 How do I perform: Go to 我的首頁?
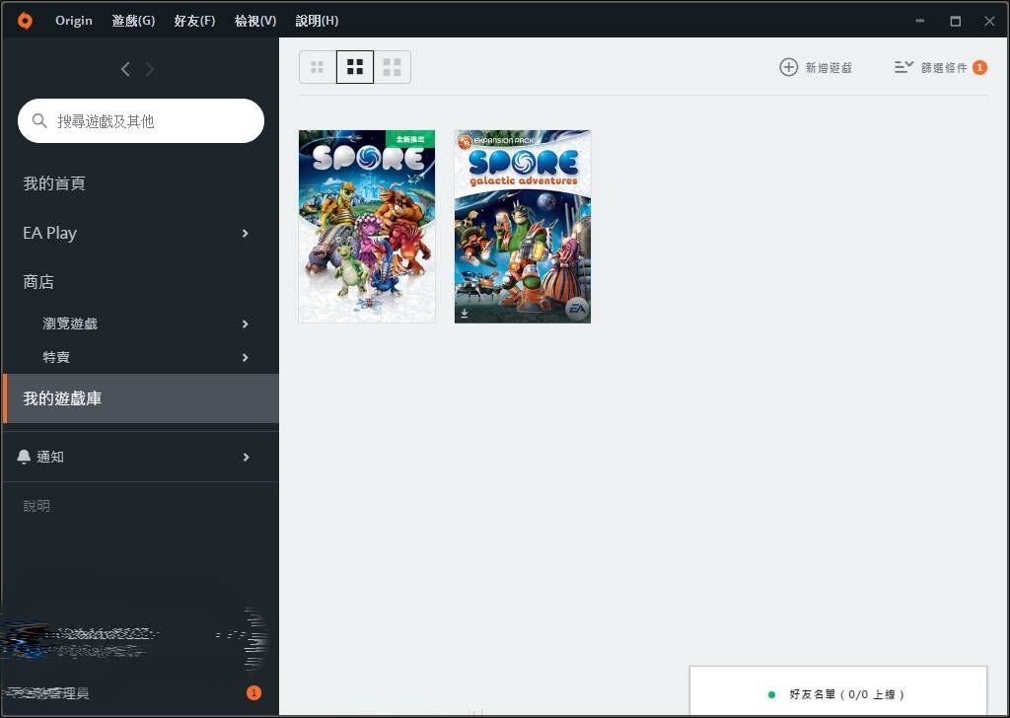coord(54,183)
